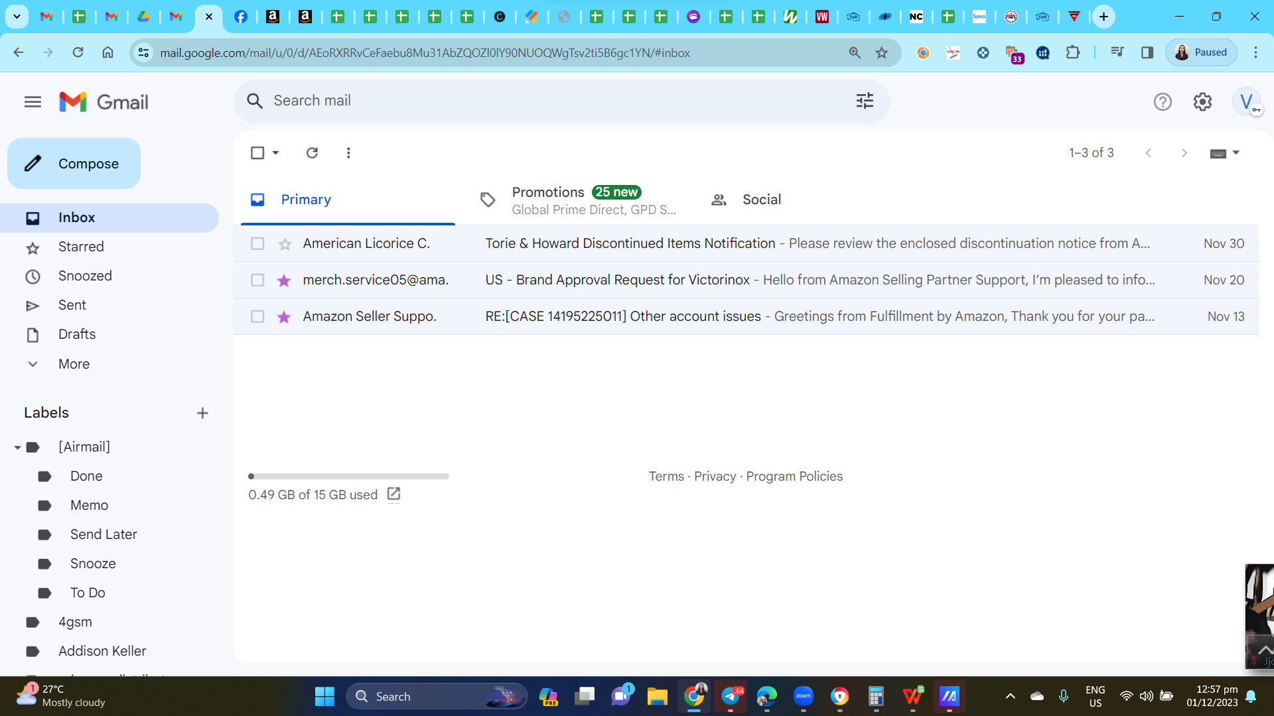The height and width of the screenshot is (716, 1274).
Task: Star the American Licorice email
Action: click(x=285, y=245)
